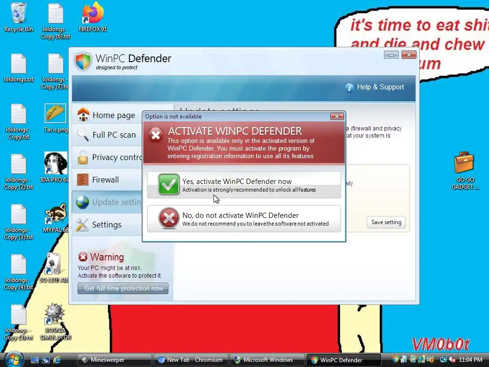Click the Help & Support info icon
The height and width of the screenshot is (367, 489).
(349, 87)
